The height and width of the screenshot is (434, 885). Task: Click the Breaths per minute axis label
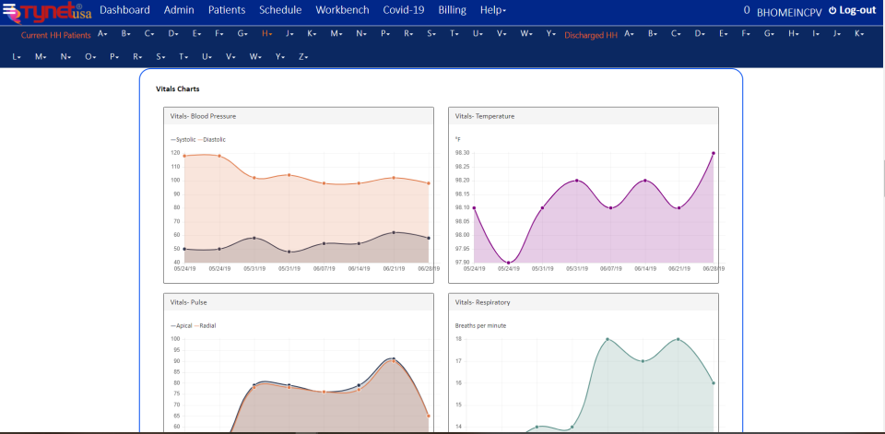(x=480, y=325)
